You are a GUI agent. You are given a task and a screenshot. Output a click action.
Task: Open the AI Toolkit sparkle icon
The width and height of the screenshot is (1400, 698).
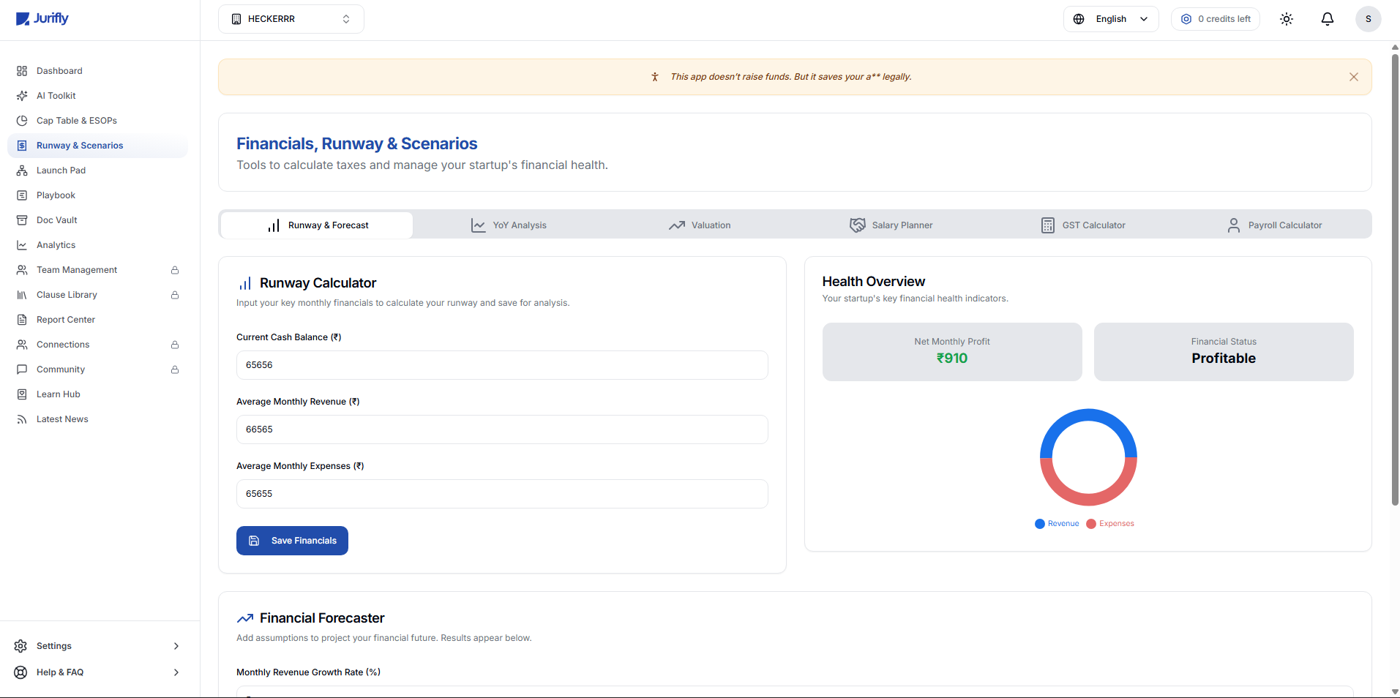pos(22,96)
